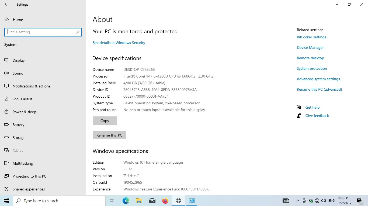Focus the Find a setting search box
This screenshot has height=206, width=368.
coord(43,32)
